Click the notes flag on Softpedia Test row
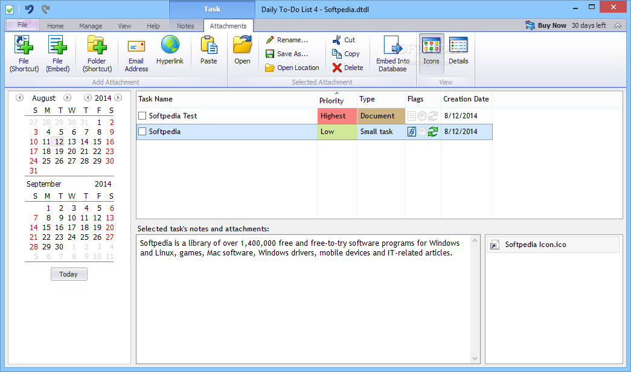Image resolution: width=631 pixels, height=372 pixels. click(411, 116)
